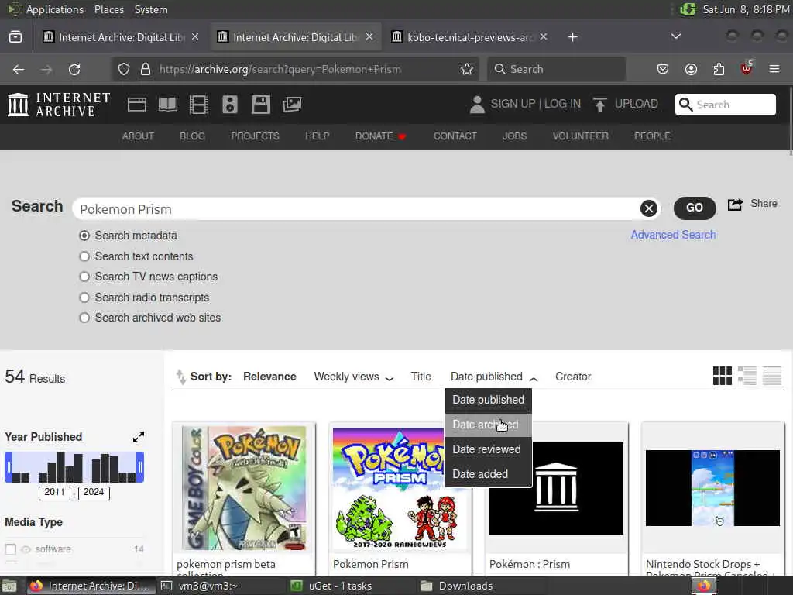The image size is (793, 595).
Task: Open the Images icon in the navbar
Action: pyautogui.click(x=292, y=105)
